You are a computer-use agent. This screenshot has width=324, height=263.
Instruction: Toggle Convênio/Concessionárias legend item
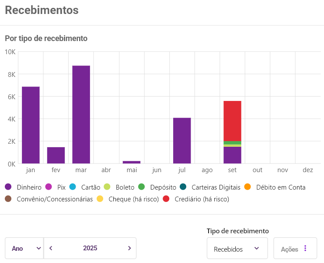(x=49, y=199)
